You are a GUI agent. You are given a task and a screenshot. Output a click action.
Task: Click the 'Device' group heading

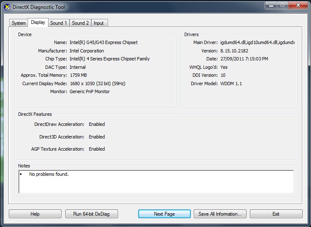tap(25, 34)
